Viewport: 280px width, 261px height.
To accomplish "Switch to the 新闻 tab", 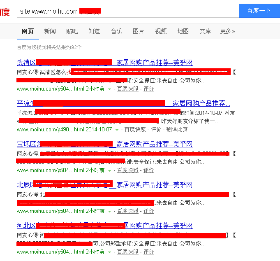I will (50, 31).
